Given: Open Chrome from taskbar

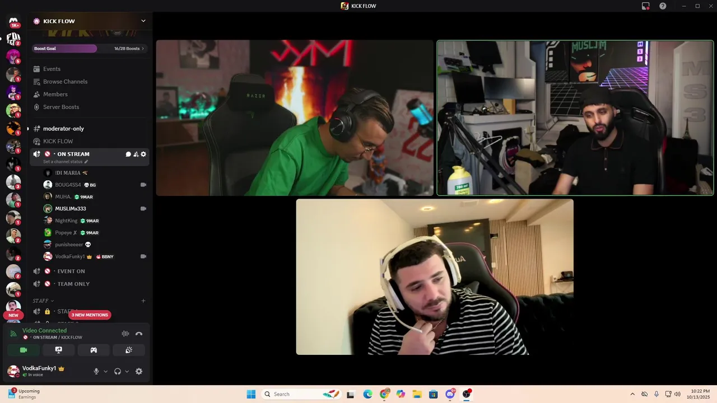Looking at the screenshot, I should point(384,394).
